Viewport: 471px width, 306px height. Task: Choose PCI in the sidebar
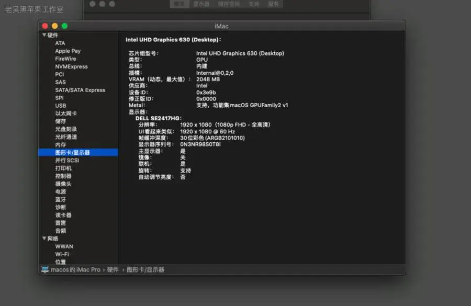point(60,74)
